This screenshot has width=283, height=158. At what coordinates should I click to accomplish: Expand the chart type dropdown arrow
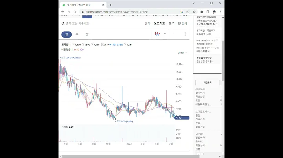pyautogui.click(x=165, y=34)
